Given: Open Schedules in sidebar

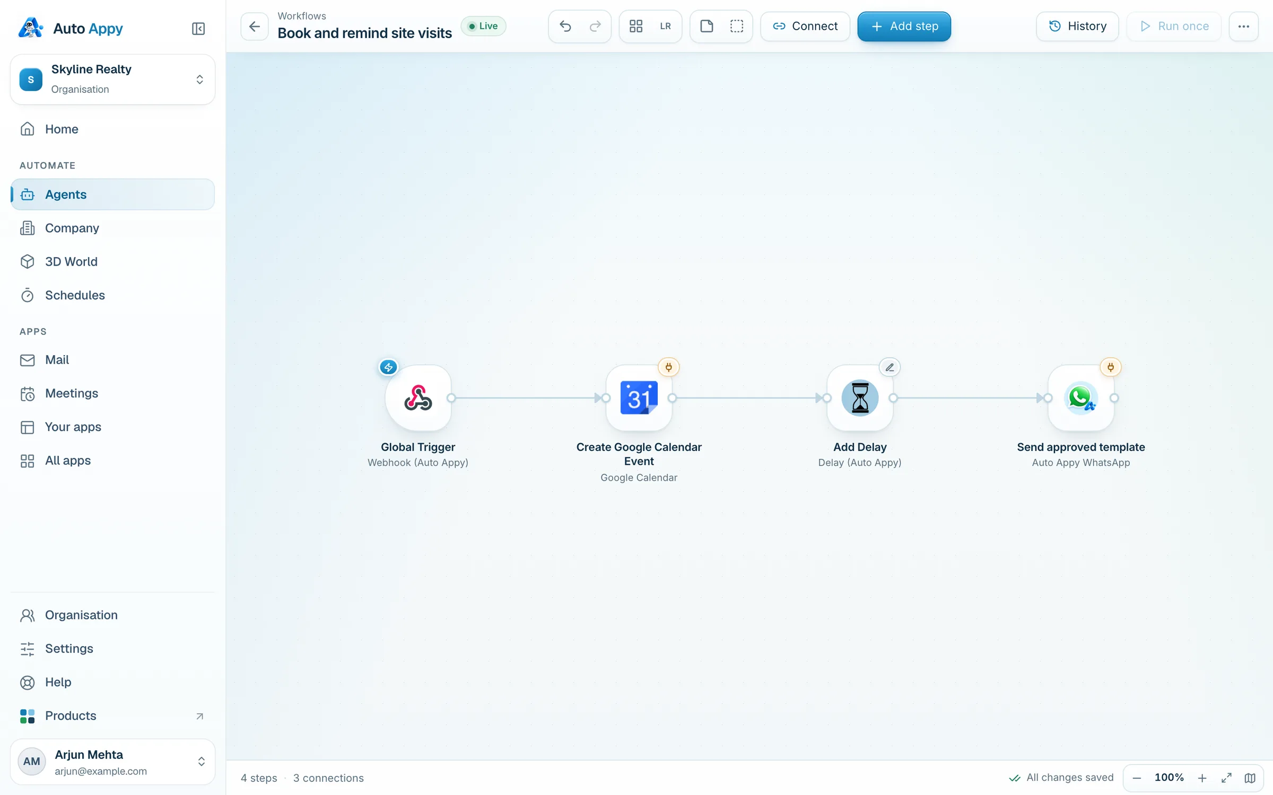Looking at the screenshot, I should coord(112,295).
